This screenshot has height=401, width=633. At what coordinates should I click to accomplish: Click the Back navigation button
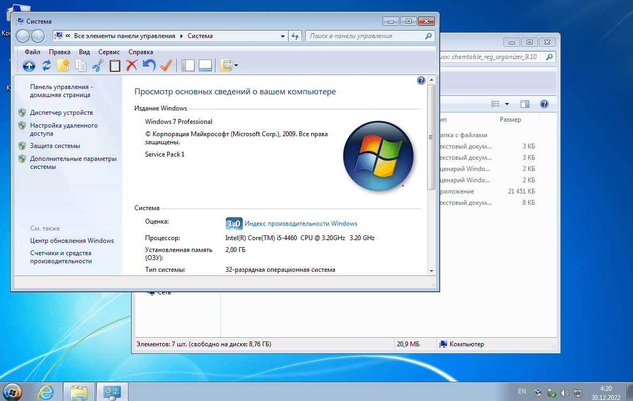click(23, 36)
